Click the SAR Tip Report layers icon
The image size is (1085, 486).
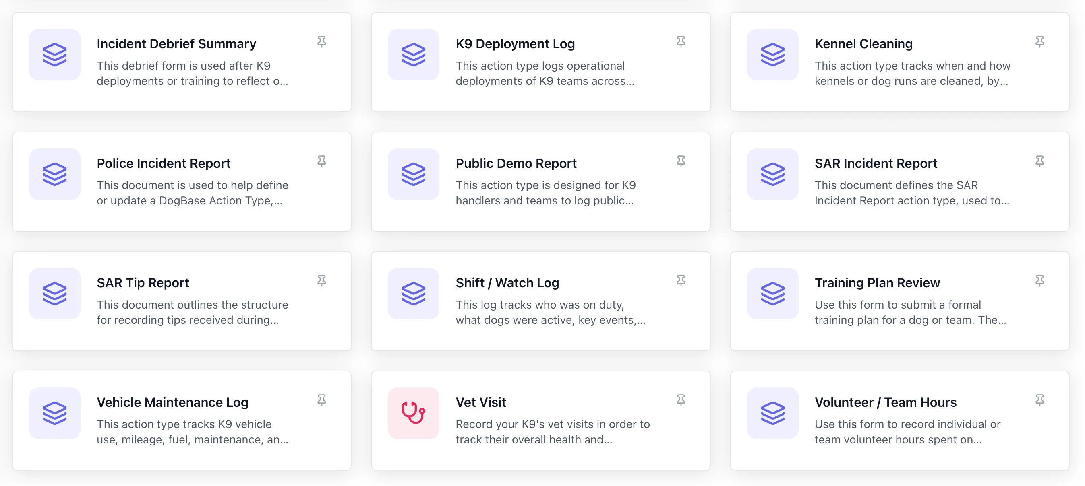pos(55,294)
